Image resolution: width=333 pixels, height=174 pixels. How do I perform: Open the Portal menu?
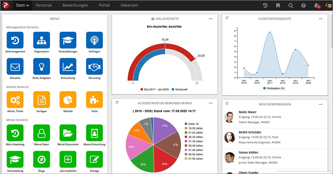[104, 5]
